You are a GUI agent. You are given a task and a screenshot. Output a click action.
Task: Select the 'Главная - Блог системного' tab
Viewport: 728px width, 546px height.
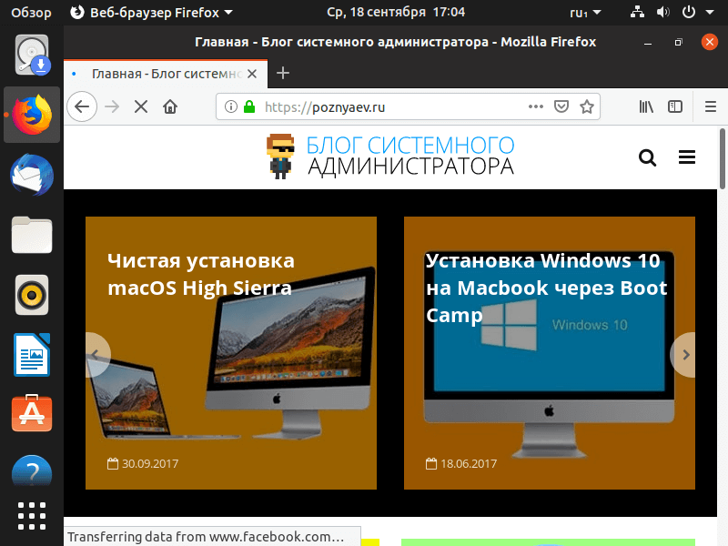click(x=166, y=74)
